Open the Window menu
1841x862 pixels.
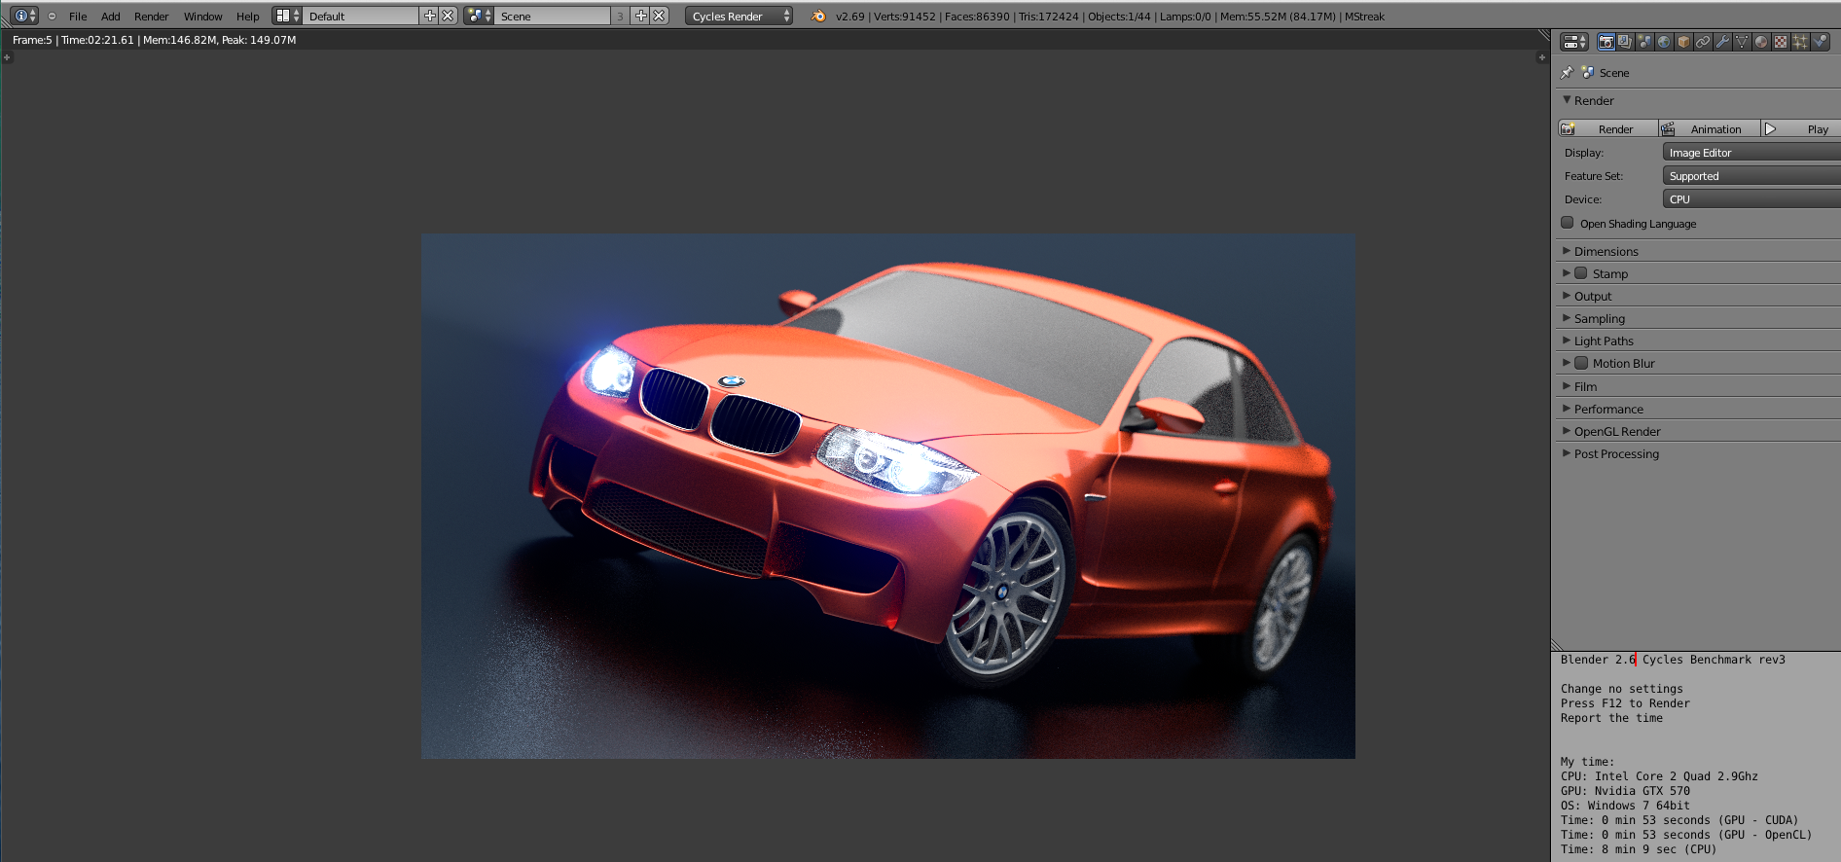(x=203, y=17)
